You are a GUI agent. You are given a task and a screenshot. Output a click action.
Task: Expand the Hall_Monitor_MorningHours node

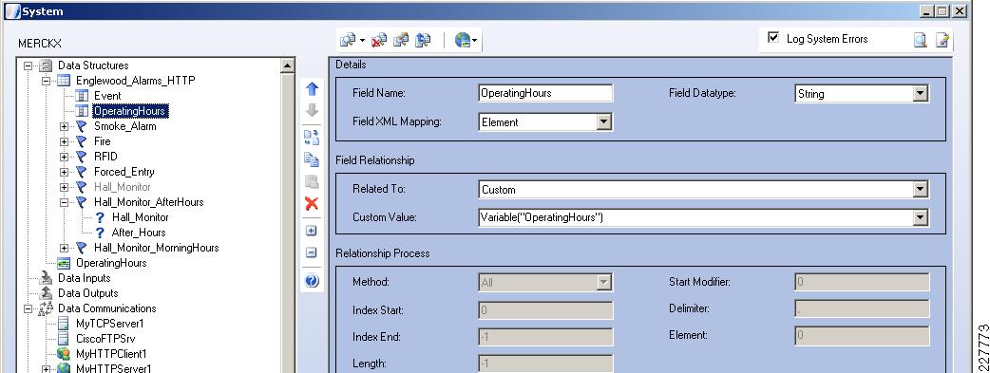[x=64, y=248]
